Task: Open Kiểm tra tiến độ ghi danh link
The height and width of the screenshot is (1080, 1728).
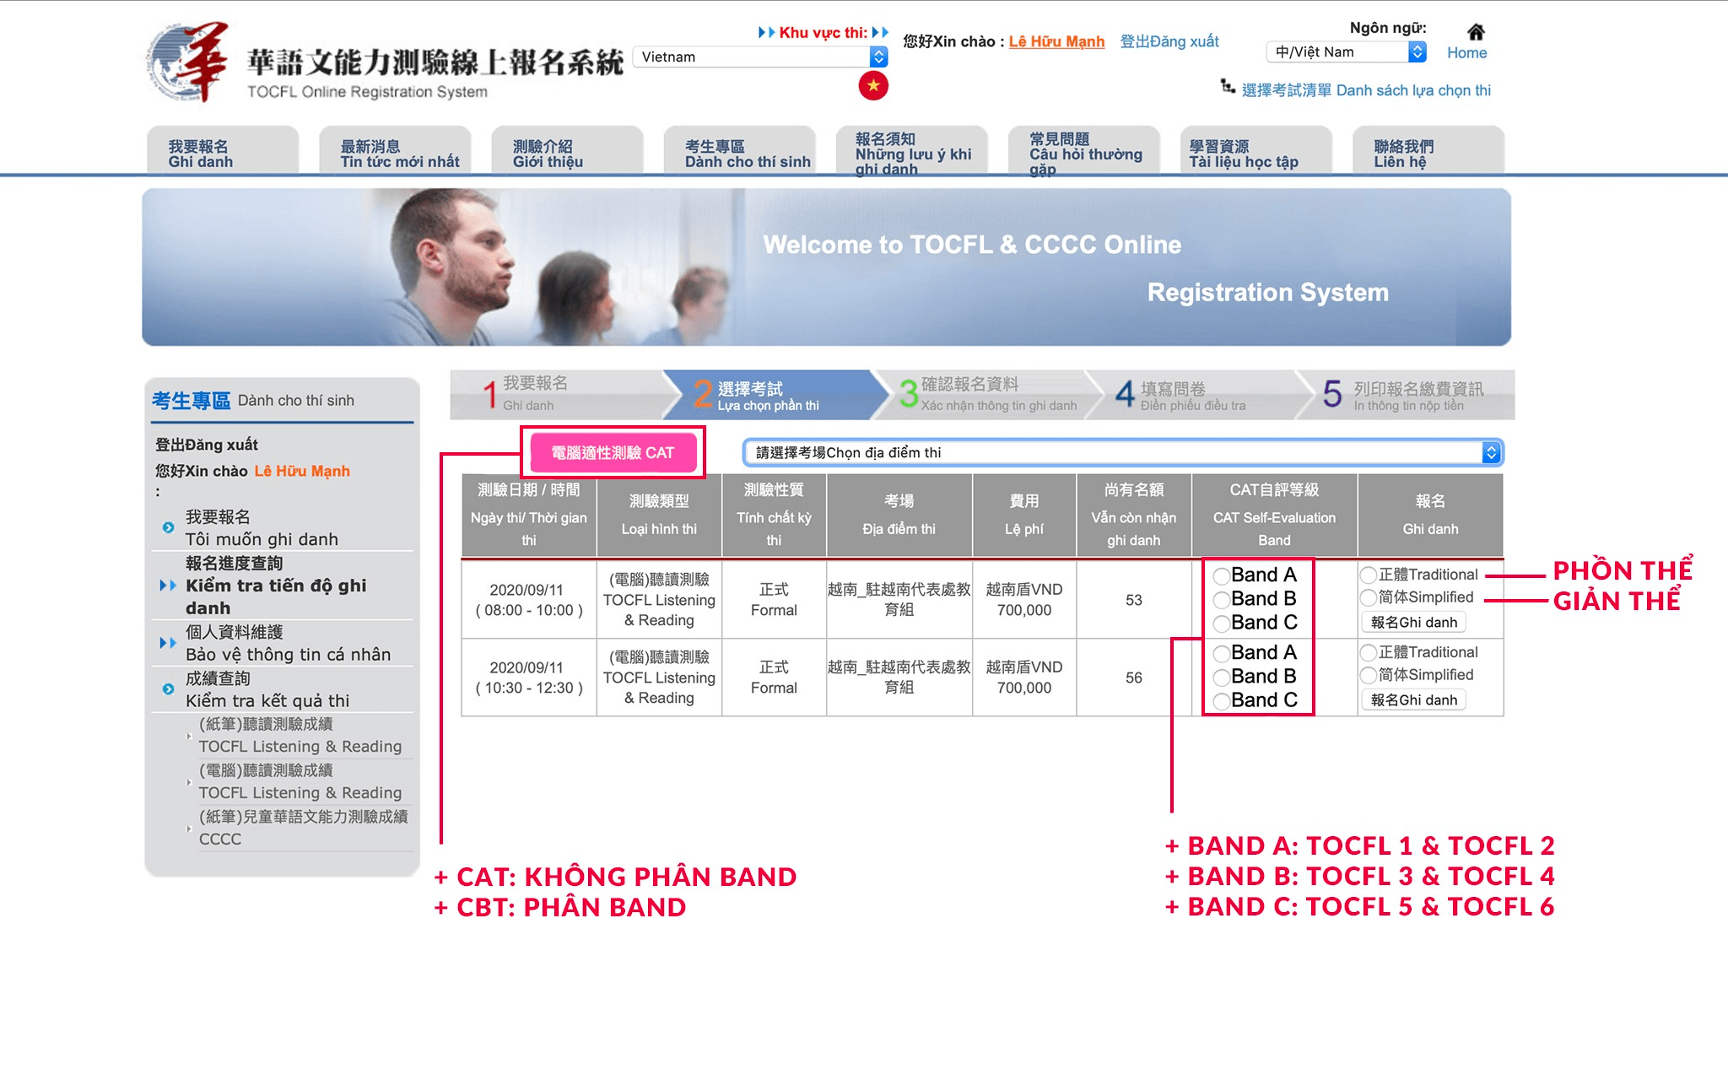Action: point(277,586)
